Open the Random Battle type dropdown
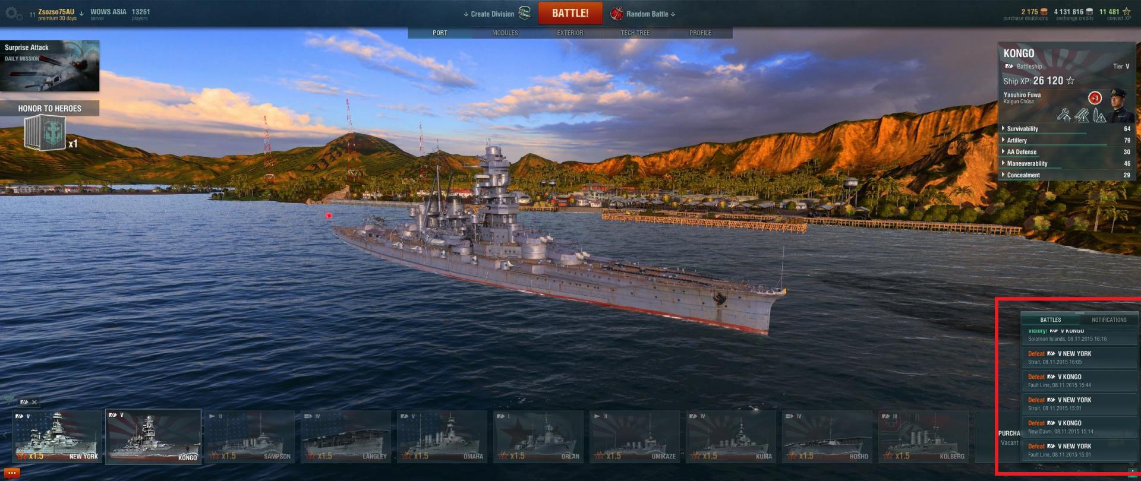 pyautogui.click(x=673, y=14)
